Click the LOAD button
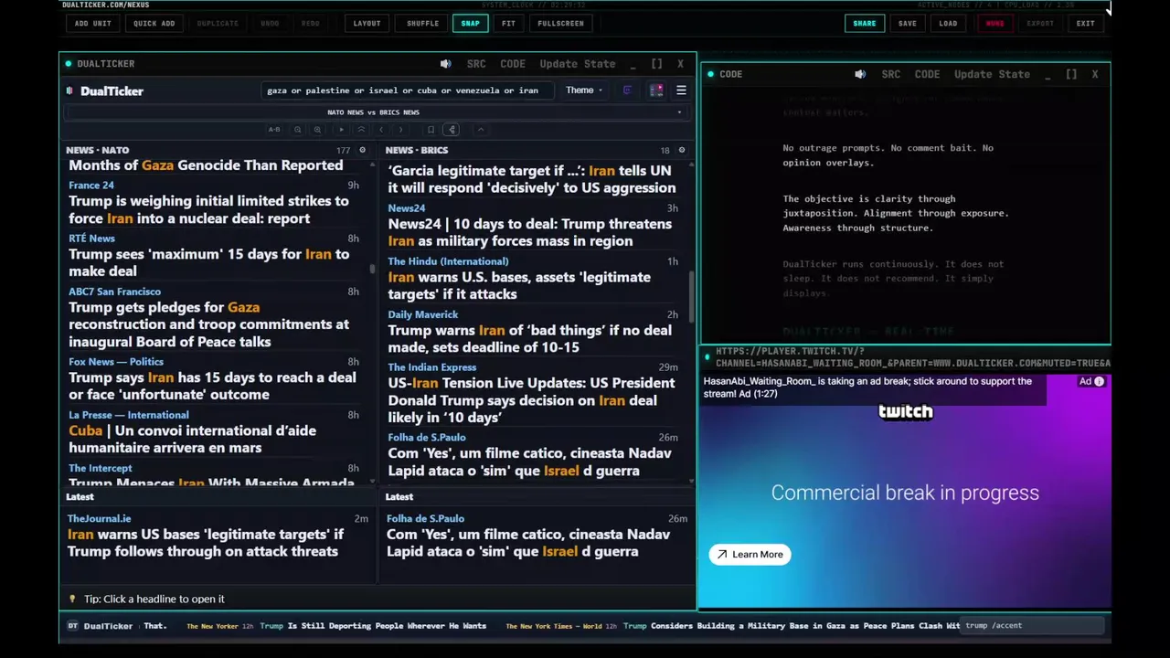Screen dimensions: 1170x658 [948, 23]
